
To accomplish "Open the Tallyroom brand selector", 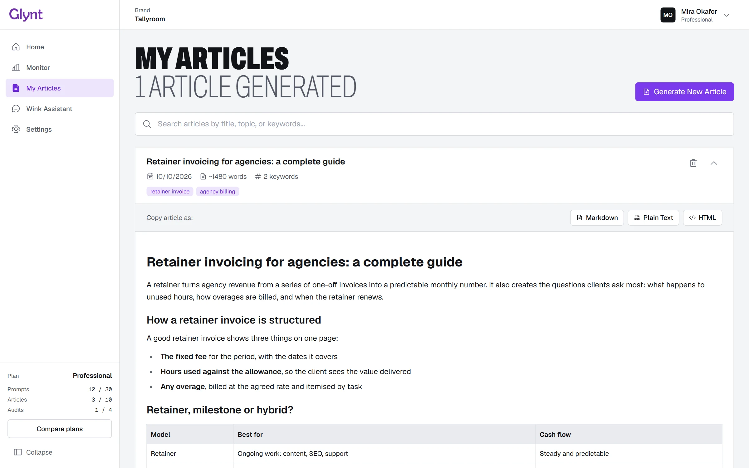I will 150,15.
